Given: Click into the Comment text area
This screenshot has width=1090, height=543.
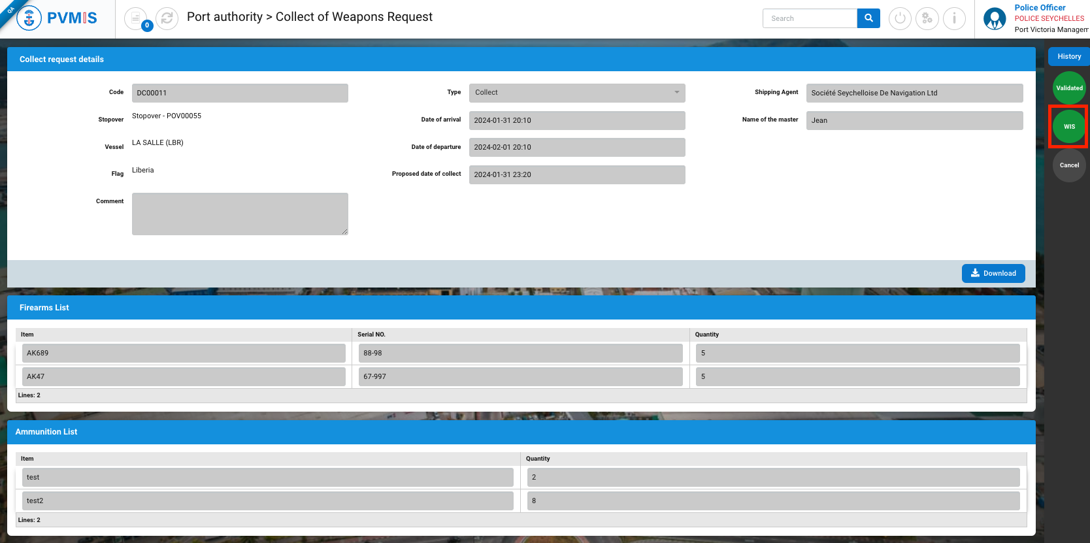Looking at the screenshot, I should click(240, 214).
